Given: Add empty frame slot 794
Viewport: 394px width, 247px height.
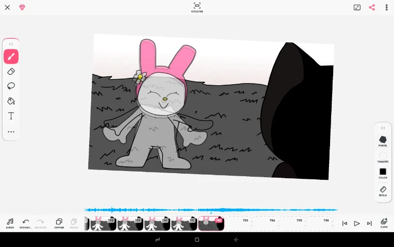Looking at the screenshot, I should pyautogui.click(x=265, y=223).
